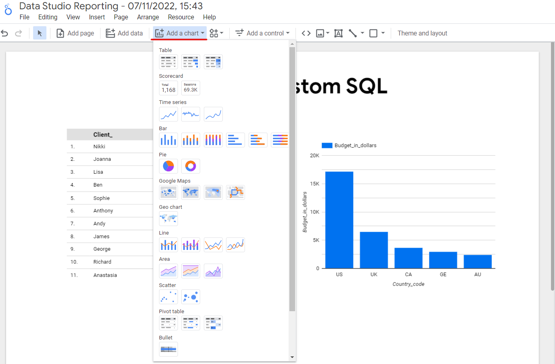Insert a 100% stacked column chart

pyautogui.click(x=213, y=140)
